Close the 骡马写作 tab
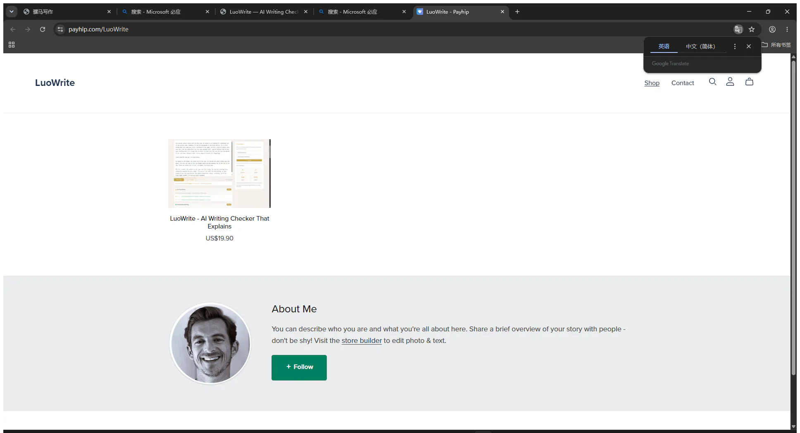This screenshot has width=800, height=433. click(x=109, y=12)
